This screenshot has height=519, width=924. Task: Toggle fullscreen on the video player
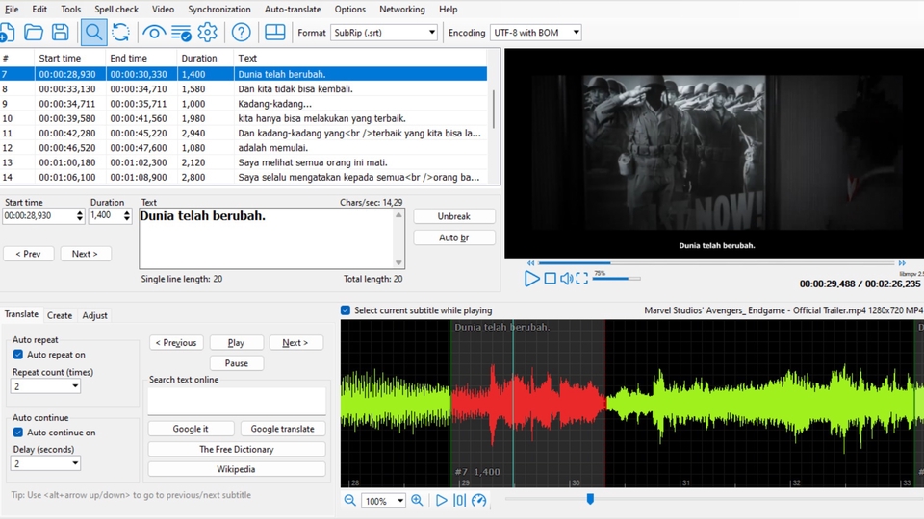(581, 279)
